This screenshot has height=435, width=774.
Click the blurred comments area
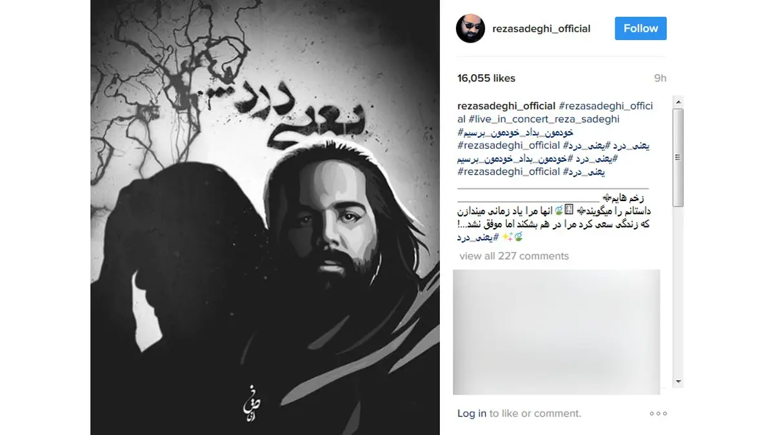coord(557,332)
